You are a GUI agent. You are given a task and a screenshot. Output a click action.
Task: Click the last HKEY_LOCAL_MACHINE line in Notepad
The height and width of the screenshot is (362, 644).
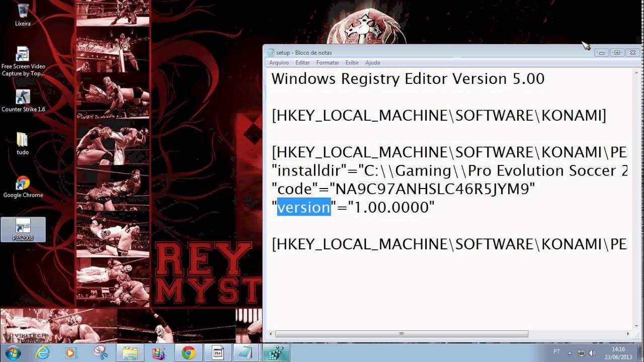pyautogui.click(x=450, y=244)
